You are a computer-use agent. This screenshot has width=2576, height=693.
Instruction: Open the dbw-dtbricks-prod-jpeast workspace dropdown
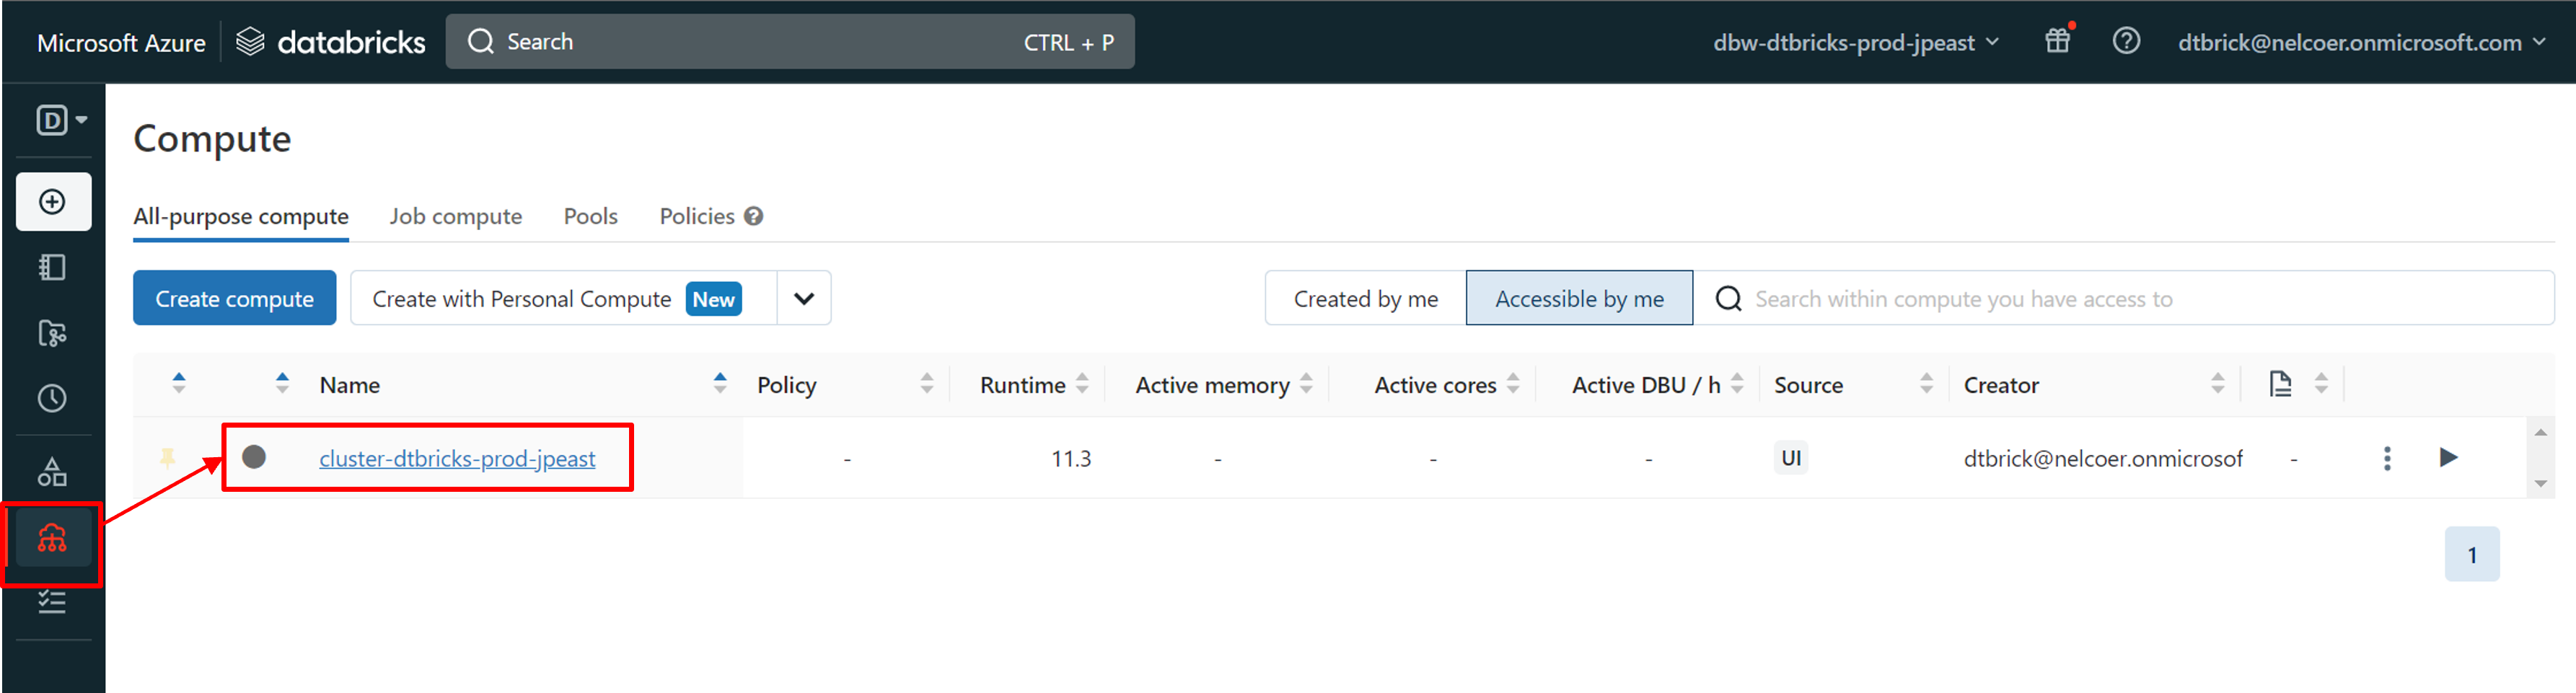[x=1855, y=42]
